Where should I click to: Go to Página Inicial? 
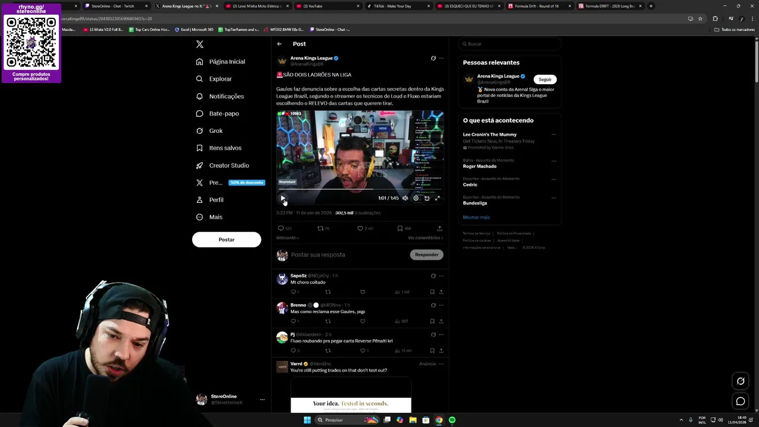[x=221, y=62]
